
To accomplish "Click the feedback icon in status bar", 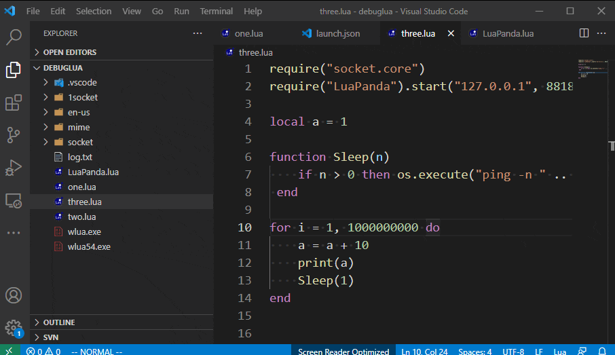I will pos(582,351).
